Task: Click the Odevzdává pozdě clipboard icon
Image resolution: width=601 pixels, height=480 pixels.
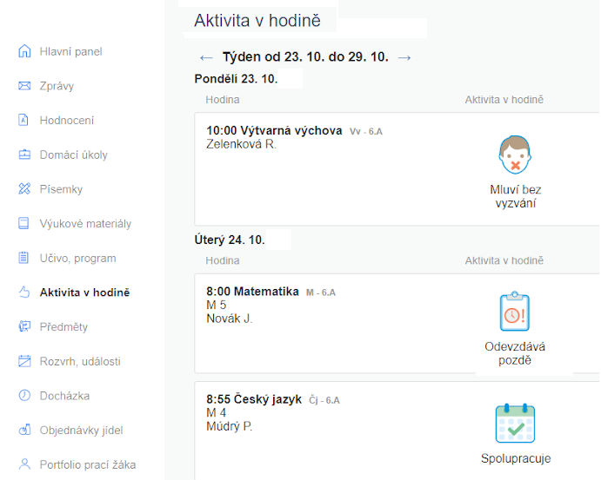Action: pyautogui.click(x=514, y=312)
